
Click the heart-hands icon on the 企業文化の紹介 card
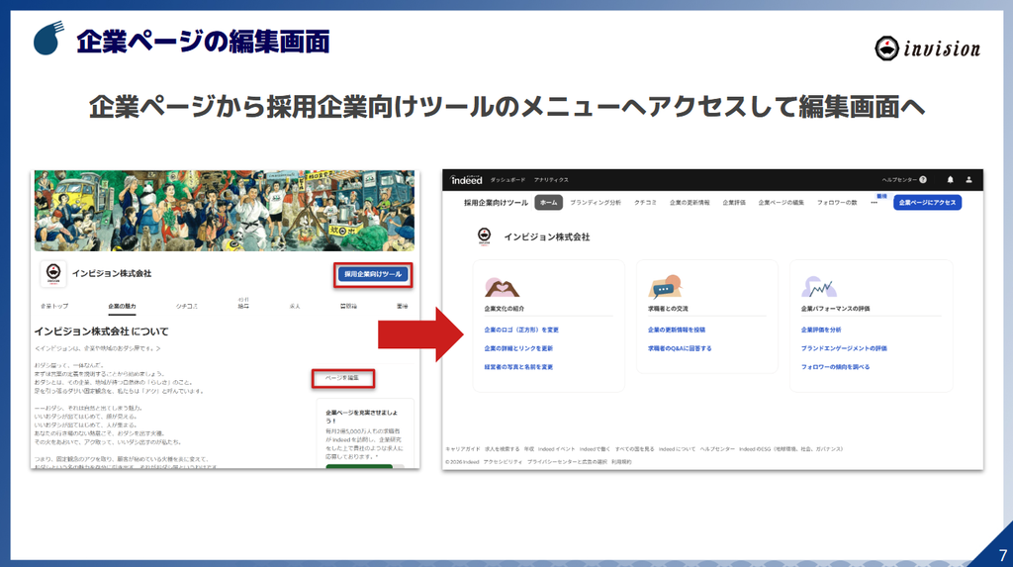coord(502,286)
